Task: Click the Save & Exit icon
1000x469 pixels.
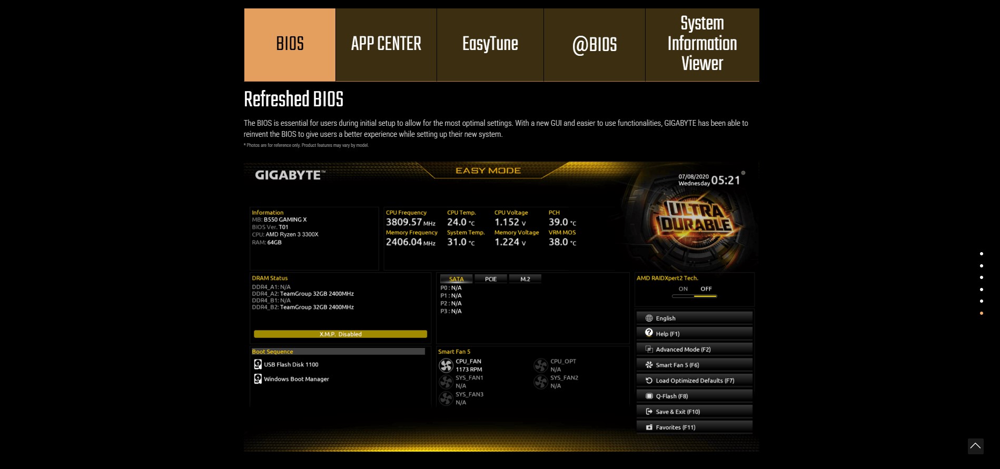Action: pos(649,412)
